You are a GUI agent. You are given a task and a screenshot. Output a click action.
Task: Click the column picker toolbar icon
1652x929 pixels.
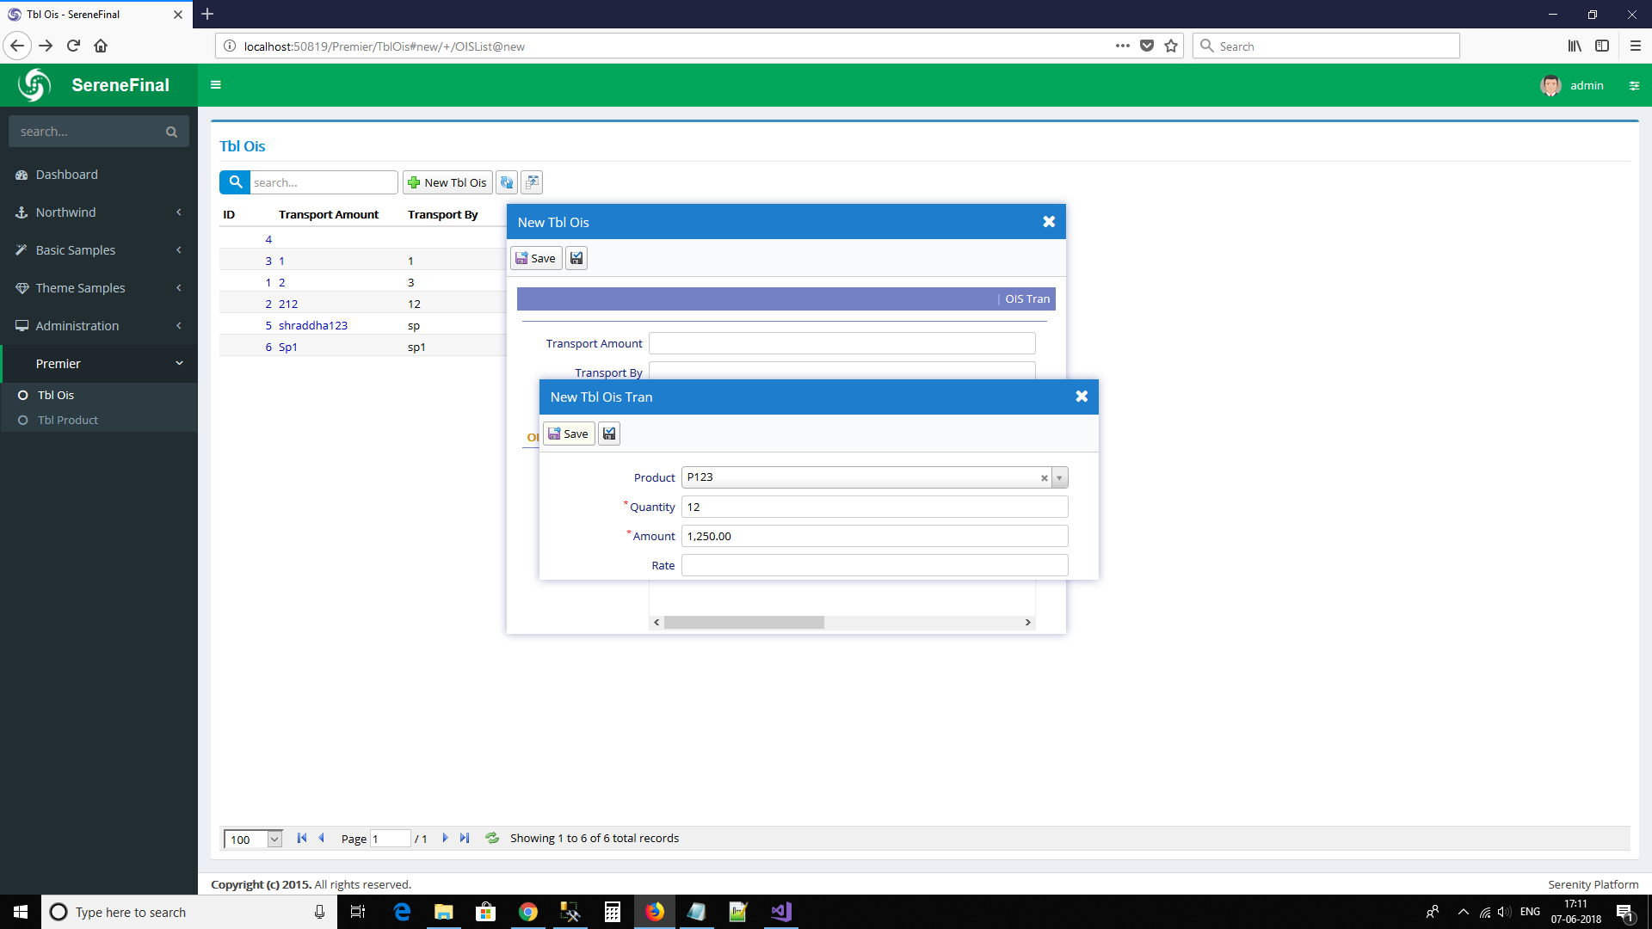click(533, 182)
